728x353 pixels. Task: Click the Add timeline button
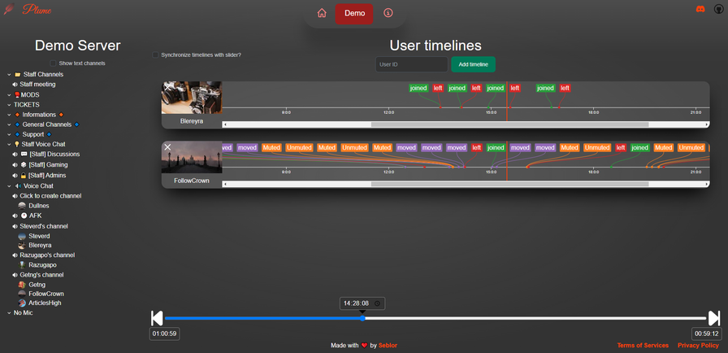[x=473, y=64]
